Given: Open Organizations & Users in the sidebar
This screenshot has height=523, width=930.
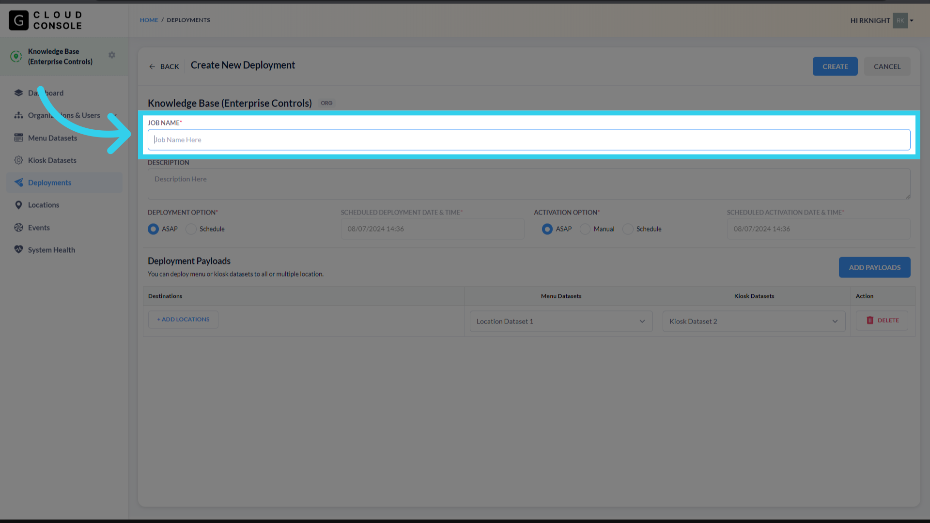Looking at the screenshot, I should click(64, 115).
